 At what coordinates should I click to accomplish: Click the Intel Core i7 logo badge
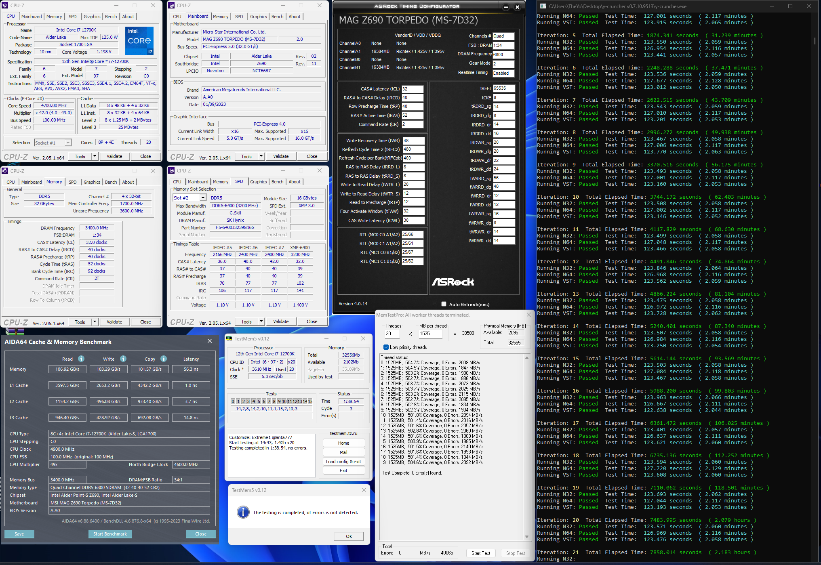pyautogui.click(x=139, y=40)
